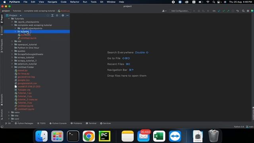Open Code With Me user icon
254x143 pixels.
[x=164, y=11]
